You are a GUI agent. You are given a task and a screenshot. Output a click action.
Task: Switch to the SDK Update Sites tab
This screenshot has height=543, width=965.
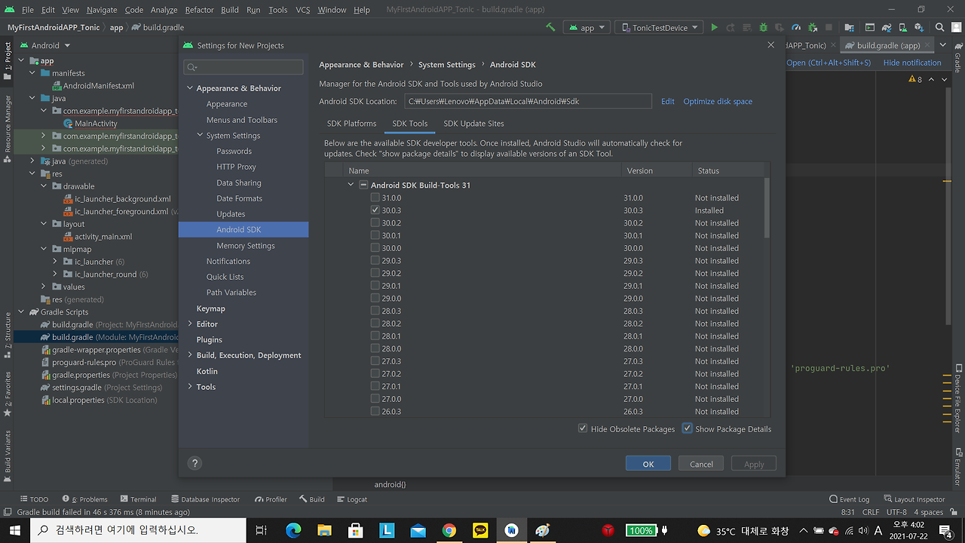point(473,124)
